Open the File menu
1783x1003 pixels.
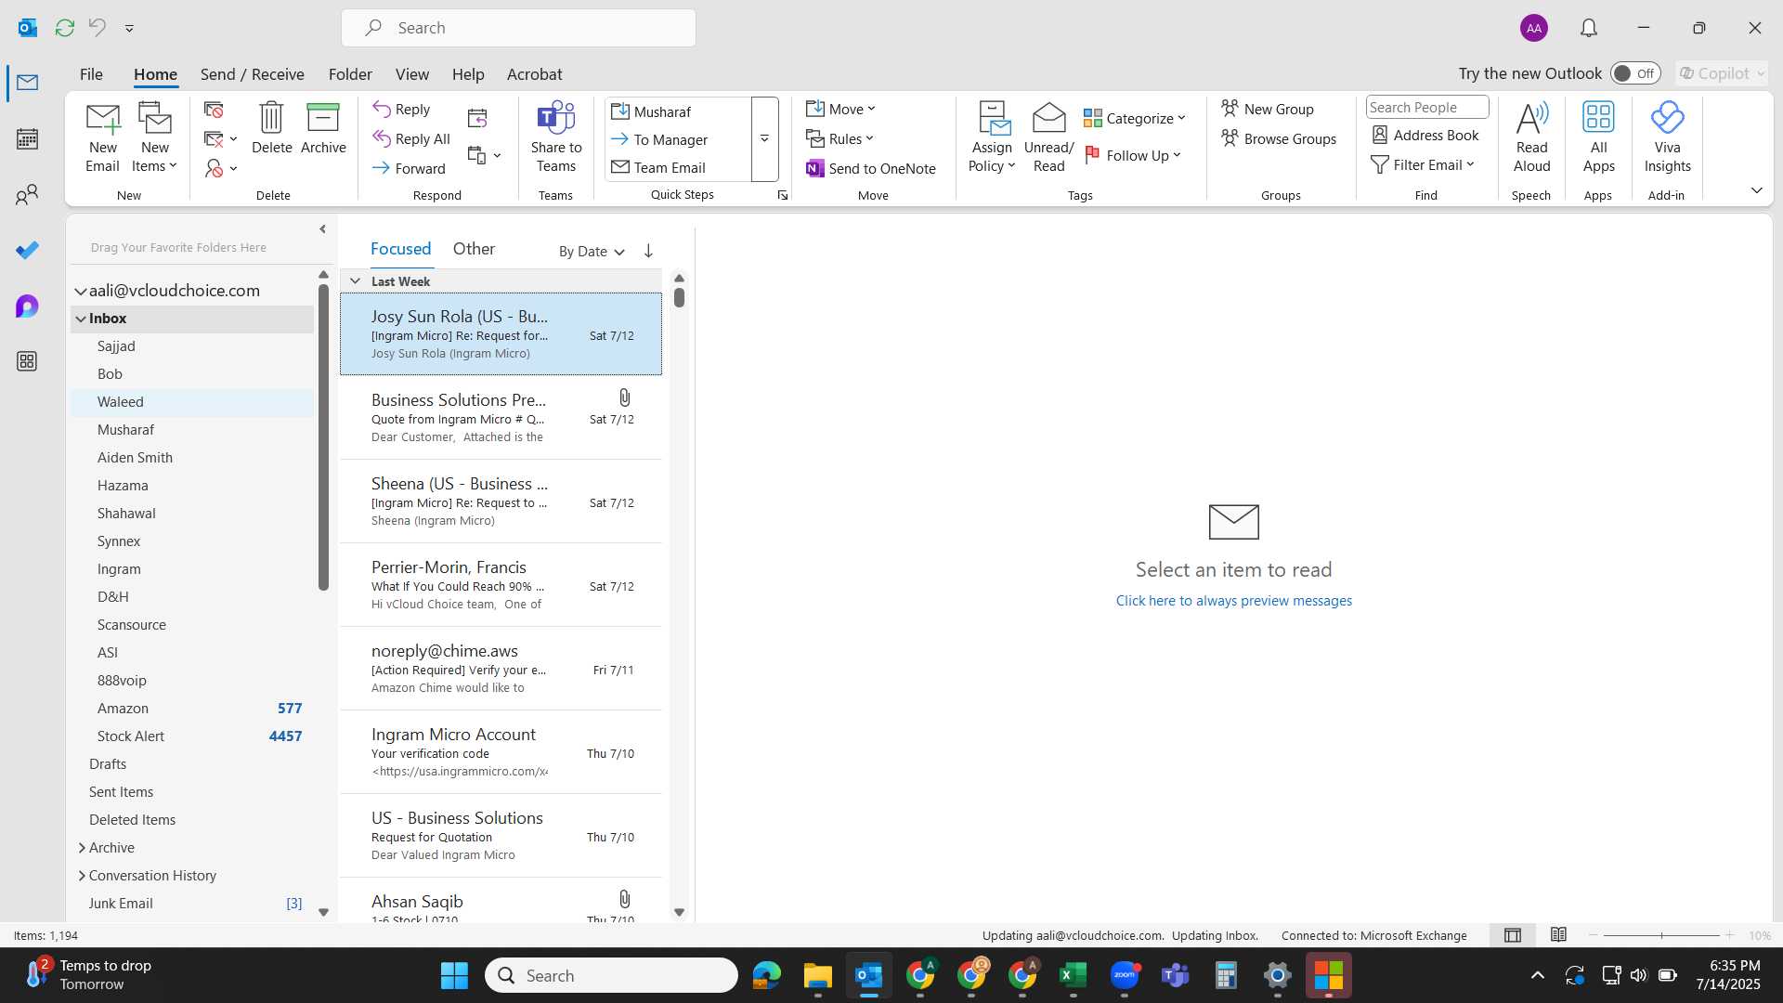pyautogui.click(x=91, y=74)
